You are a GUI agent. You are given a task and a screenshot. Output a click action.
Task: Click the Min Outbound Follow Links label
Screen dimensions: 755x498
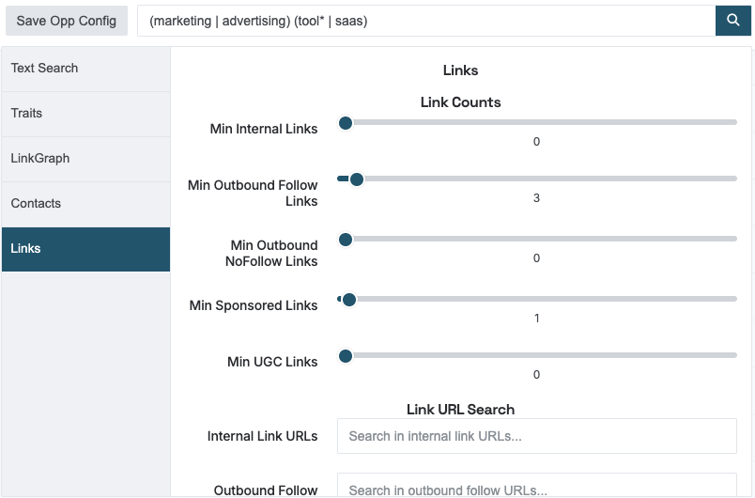coord(253,194)
